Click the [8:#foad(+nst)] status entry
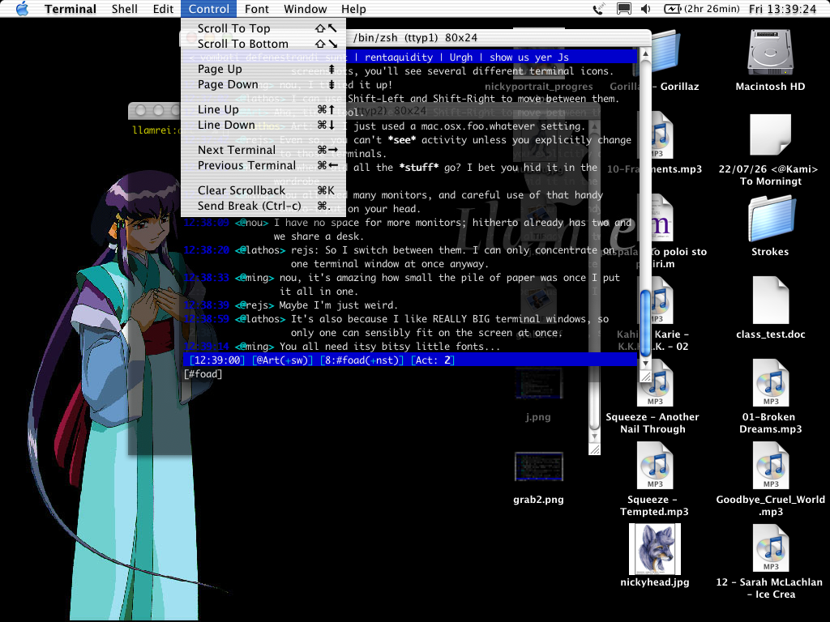 (x=362, y=360)
